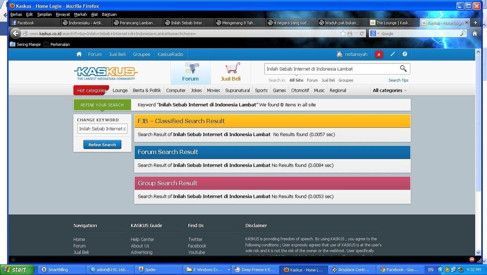Image resolution: width=487 pixels, height=275 pixels.
Task: Open the Berkas menu
Action: pyautogui.click(x=16, y=14)
